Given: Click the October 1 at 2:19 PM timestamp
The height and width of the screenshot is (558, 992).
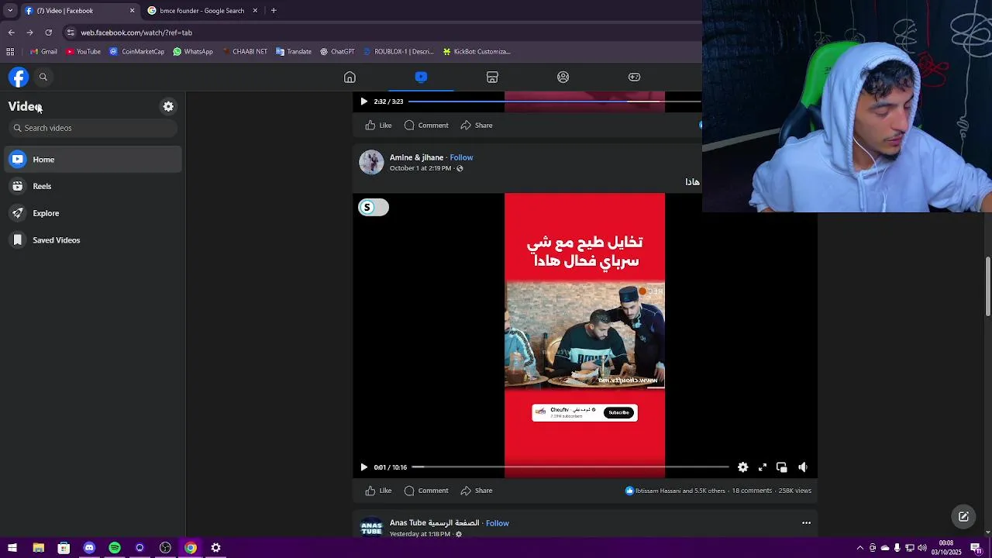Looking at the screenshot, I should [420, 168].
